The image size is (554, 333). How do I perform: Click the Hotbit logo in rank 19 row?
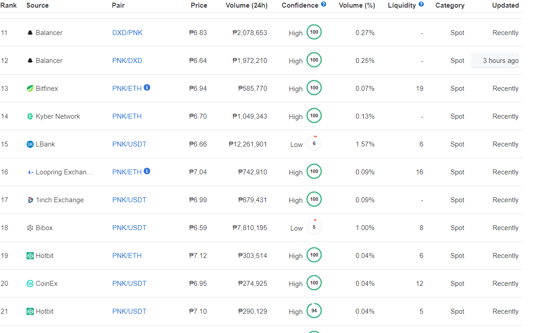coord(30,256)
